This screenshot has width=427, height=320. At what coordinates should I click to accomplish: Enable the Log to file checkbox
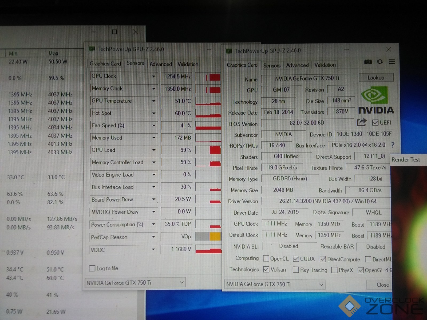(x=92, y=268)
